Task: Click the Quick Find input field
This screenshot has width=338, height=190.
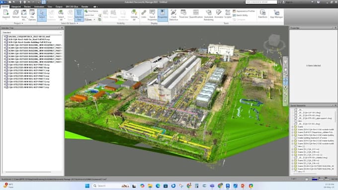Action: [x=91, y=15]
